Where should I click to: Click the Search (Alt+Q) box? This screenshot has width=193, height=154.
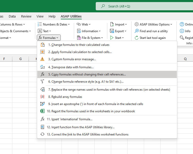coord(144,6)
